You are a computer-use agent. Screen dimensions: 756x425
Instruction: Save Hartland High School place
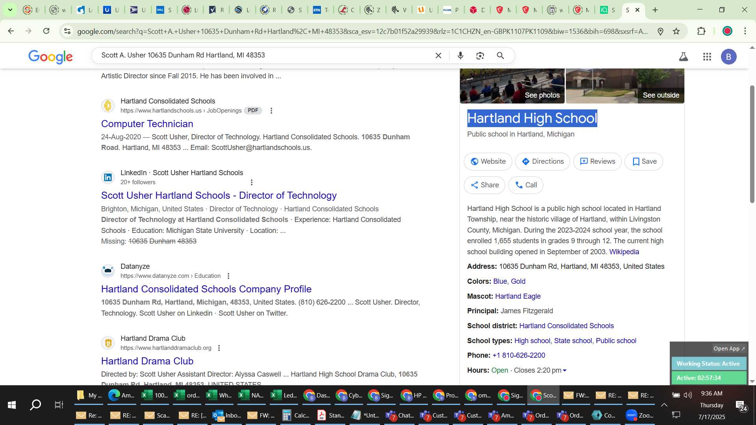[x=644, y=161]
